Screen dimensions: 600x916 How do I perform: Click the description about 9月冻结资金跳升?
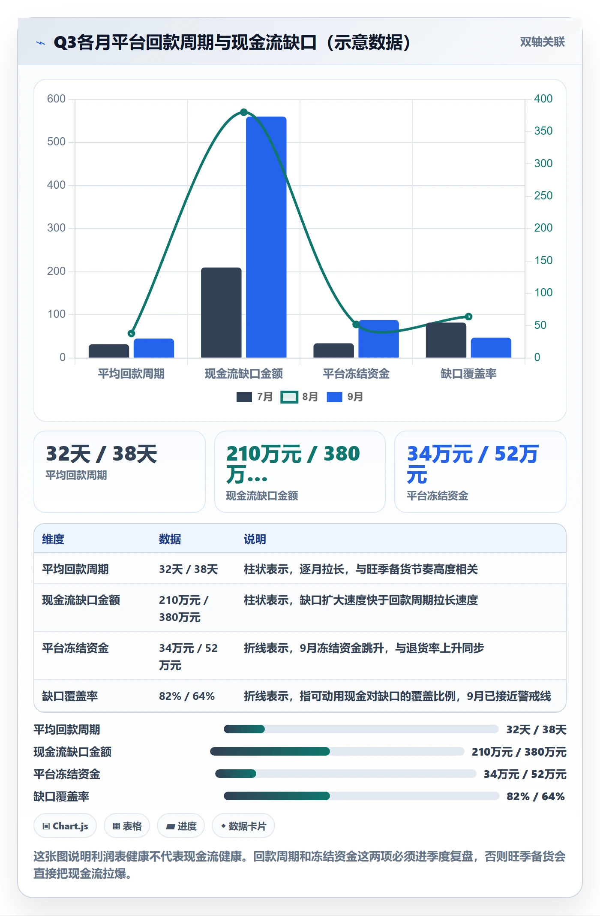(x=364, y=648)
